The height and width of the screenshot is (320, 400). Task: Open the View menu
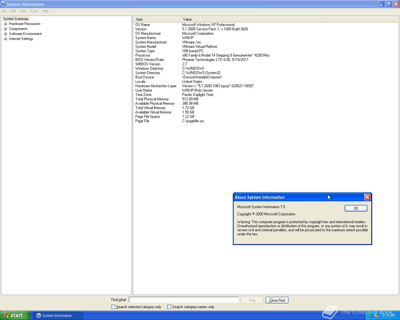pos(23,11)
